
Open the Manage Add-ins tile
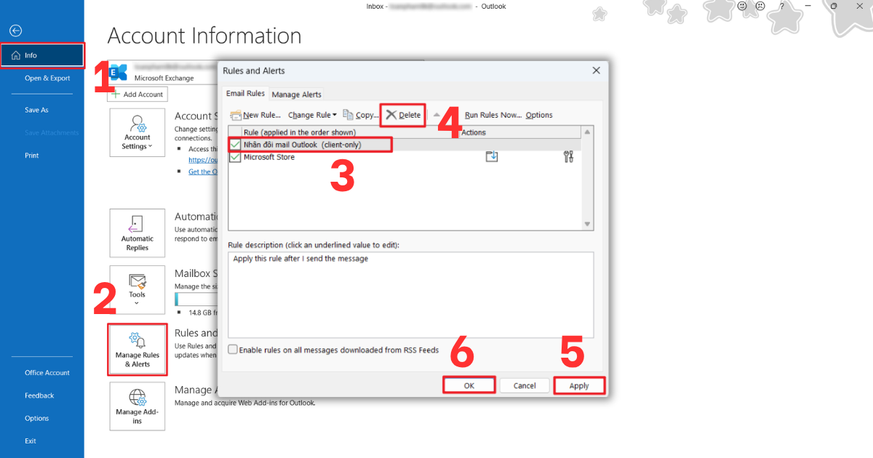[137, 406]
